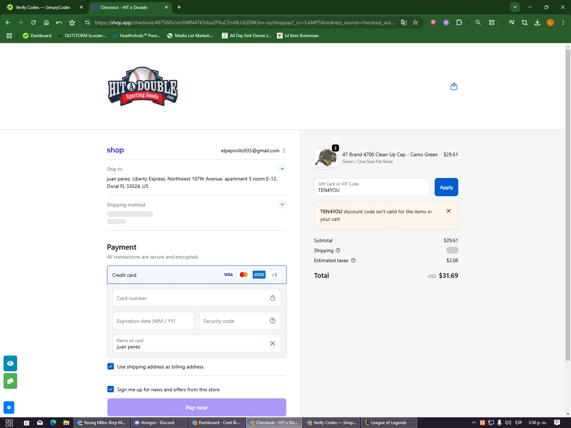Open the shopping bag cart icon

(x=454, y=86)
